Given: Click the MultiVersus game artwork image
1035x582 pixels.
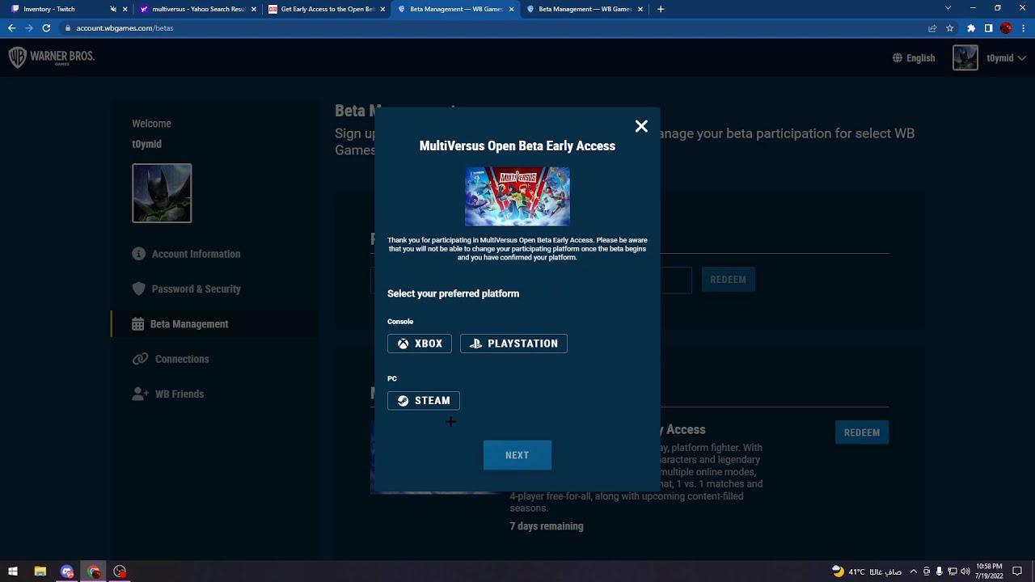Looking at the screenshot, I should [x=517, y=196].
